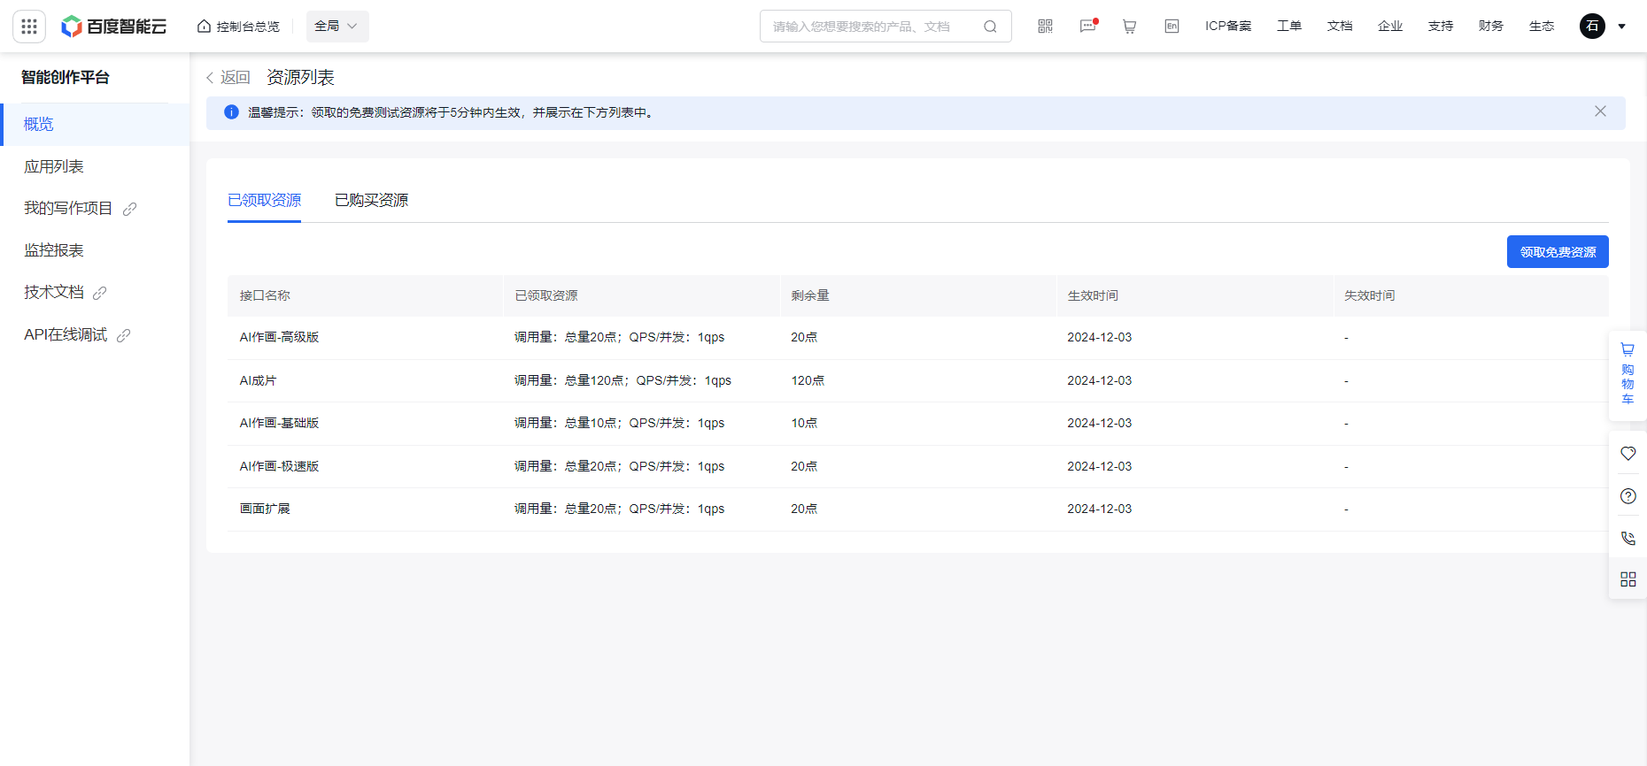Open 支持 in top navigation
Screen dimensions: 1647x766
(1441, 27)
